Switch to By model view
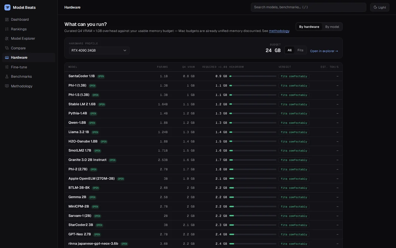The height and width of the screenshot is (248, 396). 332,27
